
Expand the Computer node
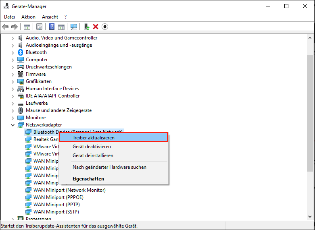click(13, 60)
